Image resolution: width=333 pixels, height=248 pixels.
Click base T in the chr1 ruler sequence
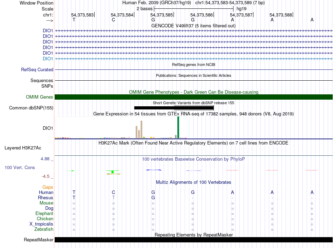click(74, 20)
